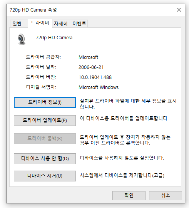Click the 드라이버 공급자: label
Screen dimensions: 189x208
coord(43,57)
